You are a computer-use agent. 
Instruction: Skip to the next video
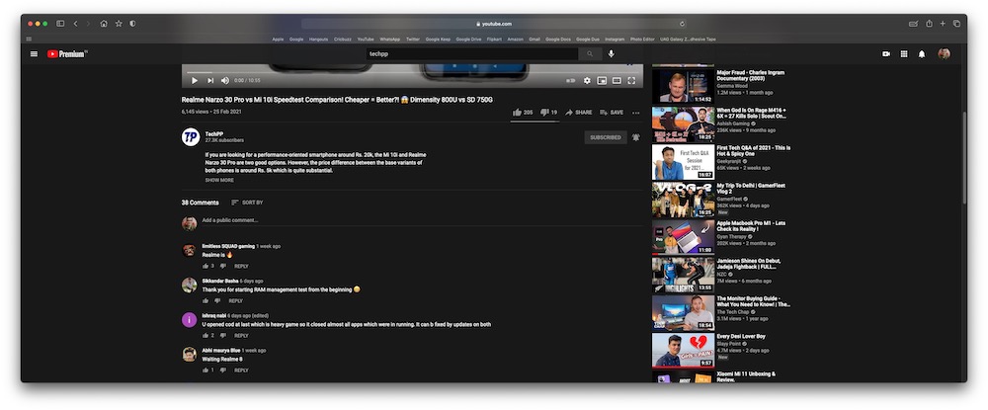tap(210, 81)
